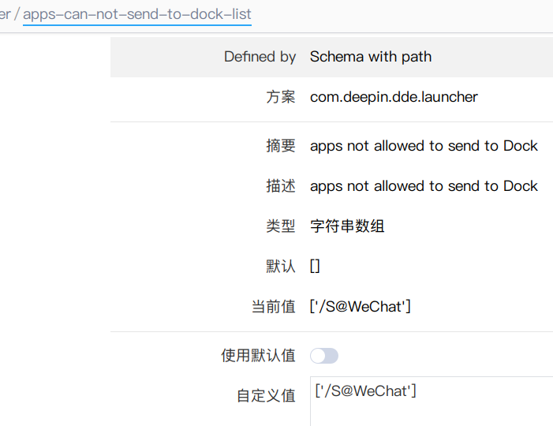Click the 描述 description value text
The height and width of the screenshot is (426, 553).
424,186
